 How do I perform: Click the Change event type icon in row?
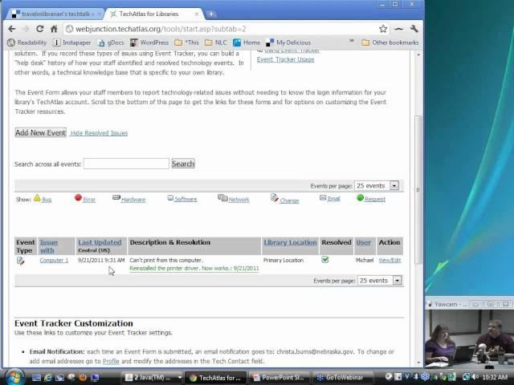20,261
